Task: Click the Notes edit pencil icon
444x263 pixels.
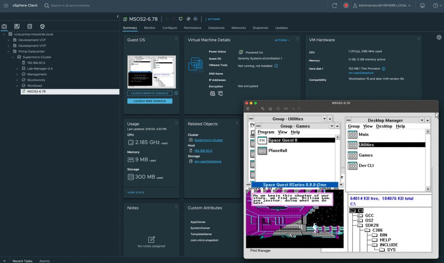Action: (x=151, y=239)
